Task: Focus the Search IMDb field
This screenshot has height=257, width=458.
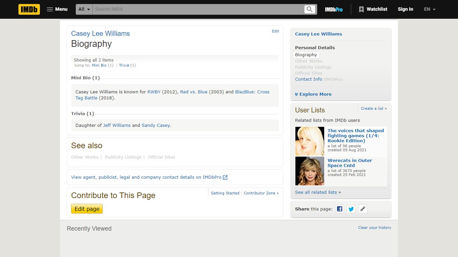Action: coord(198,9)
